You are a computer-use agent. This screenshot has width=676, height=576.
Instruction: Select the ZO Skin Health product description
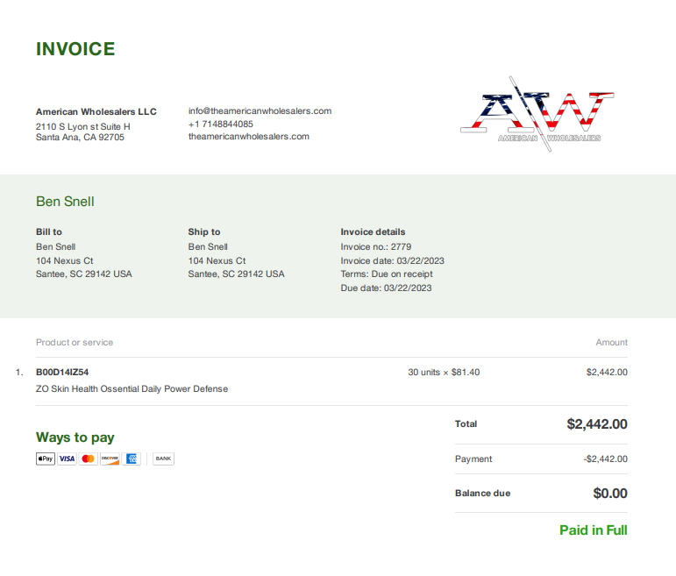pos(132,389)
